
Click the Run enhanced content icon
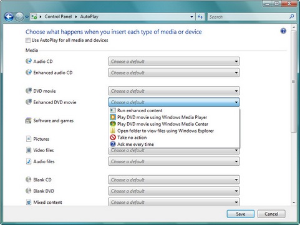tap(113, 110)
